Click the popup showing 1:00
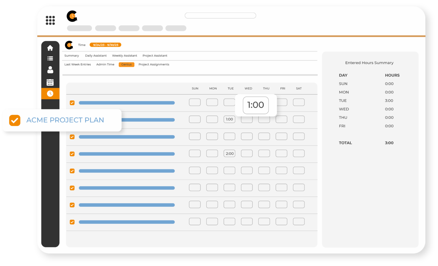The height and width of the screenshot is (266, 438). point(255,105)
